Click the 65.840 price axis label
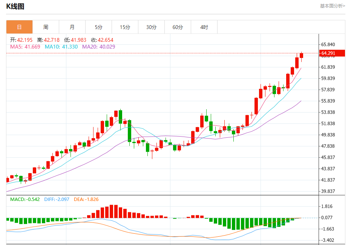Viewport: 348px width, 245px height. click(x=328, y=44)
